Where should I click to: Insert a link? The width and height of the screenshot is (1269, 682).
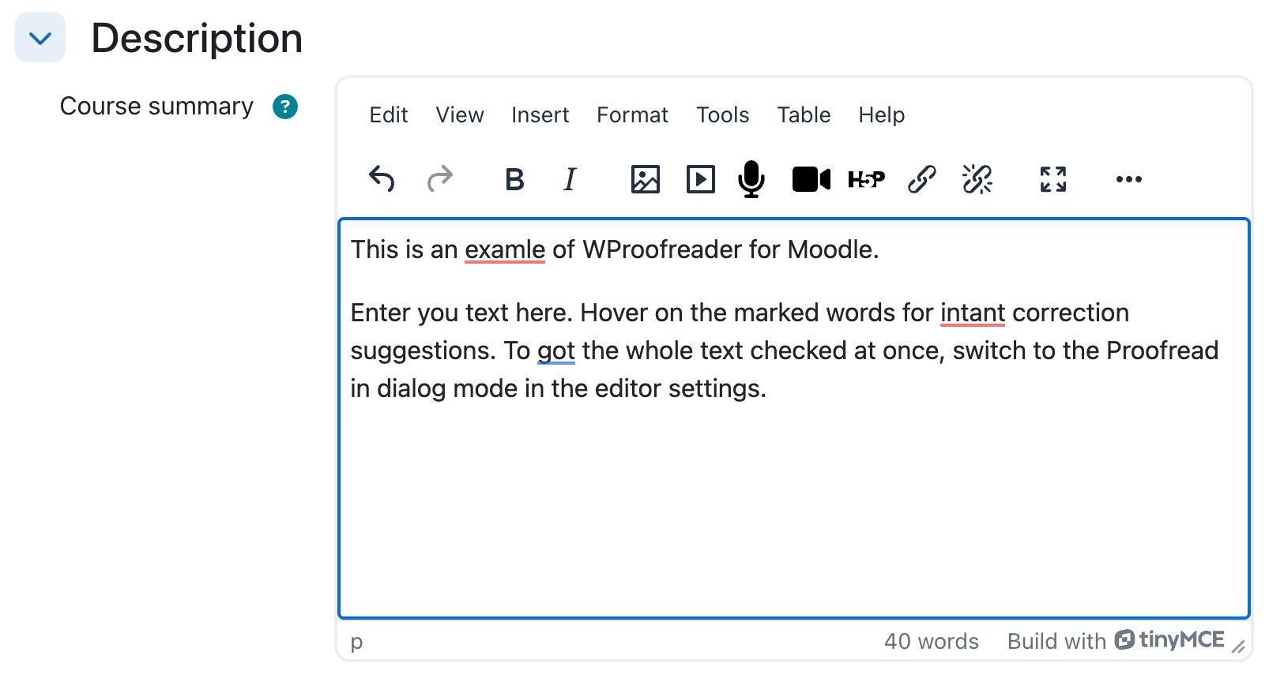(922, 179)
